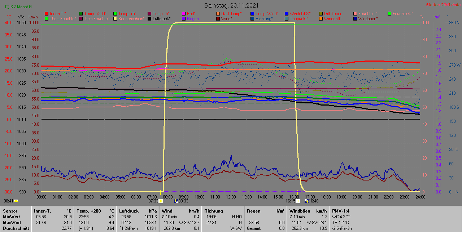The width and height of the screenshot is (462, 232).
Task: Click the pink Feuchte I. legend swatch
Action: pyautogui.click(x=356, y=14)
